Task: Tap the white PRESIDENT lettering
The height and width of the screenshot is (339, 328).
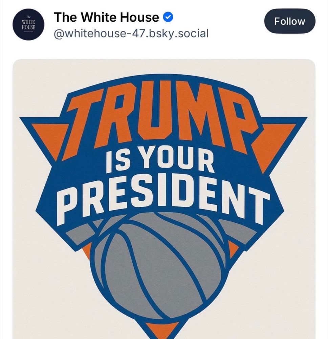Action: coord(163,198)
